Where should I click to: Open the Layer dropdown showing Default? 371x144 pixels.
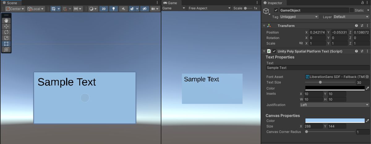coord(351,17)
